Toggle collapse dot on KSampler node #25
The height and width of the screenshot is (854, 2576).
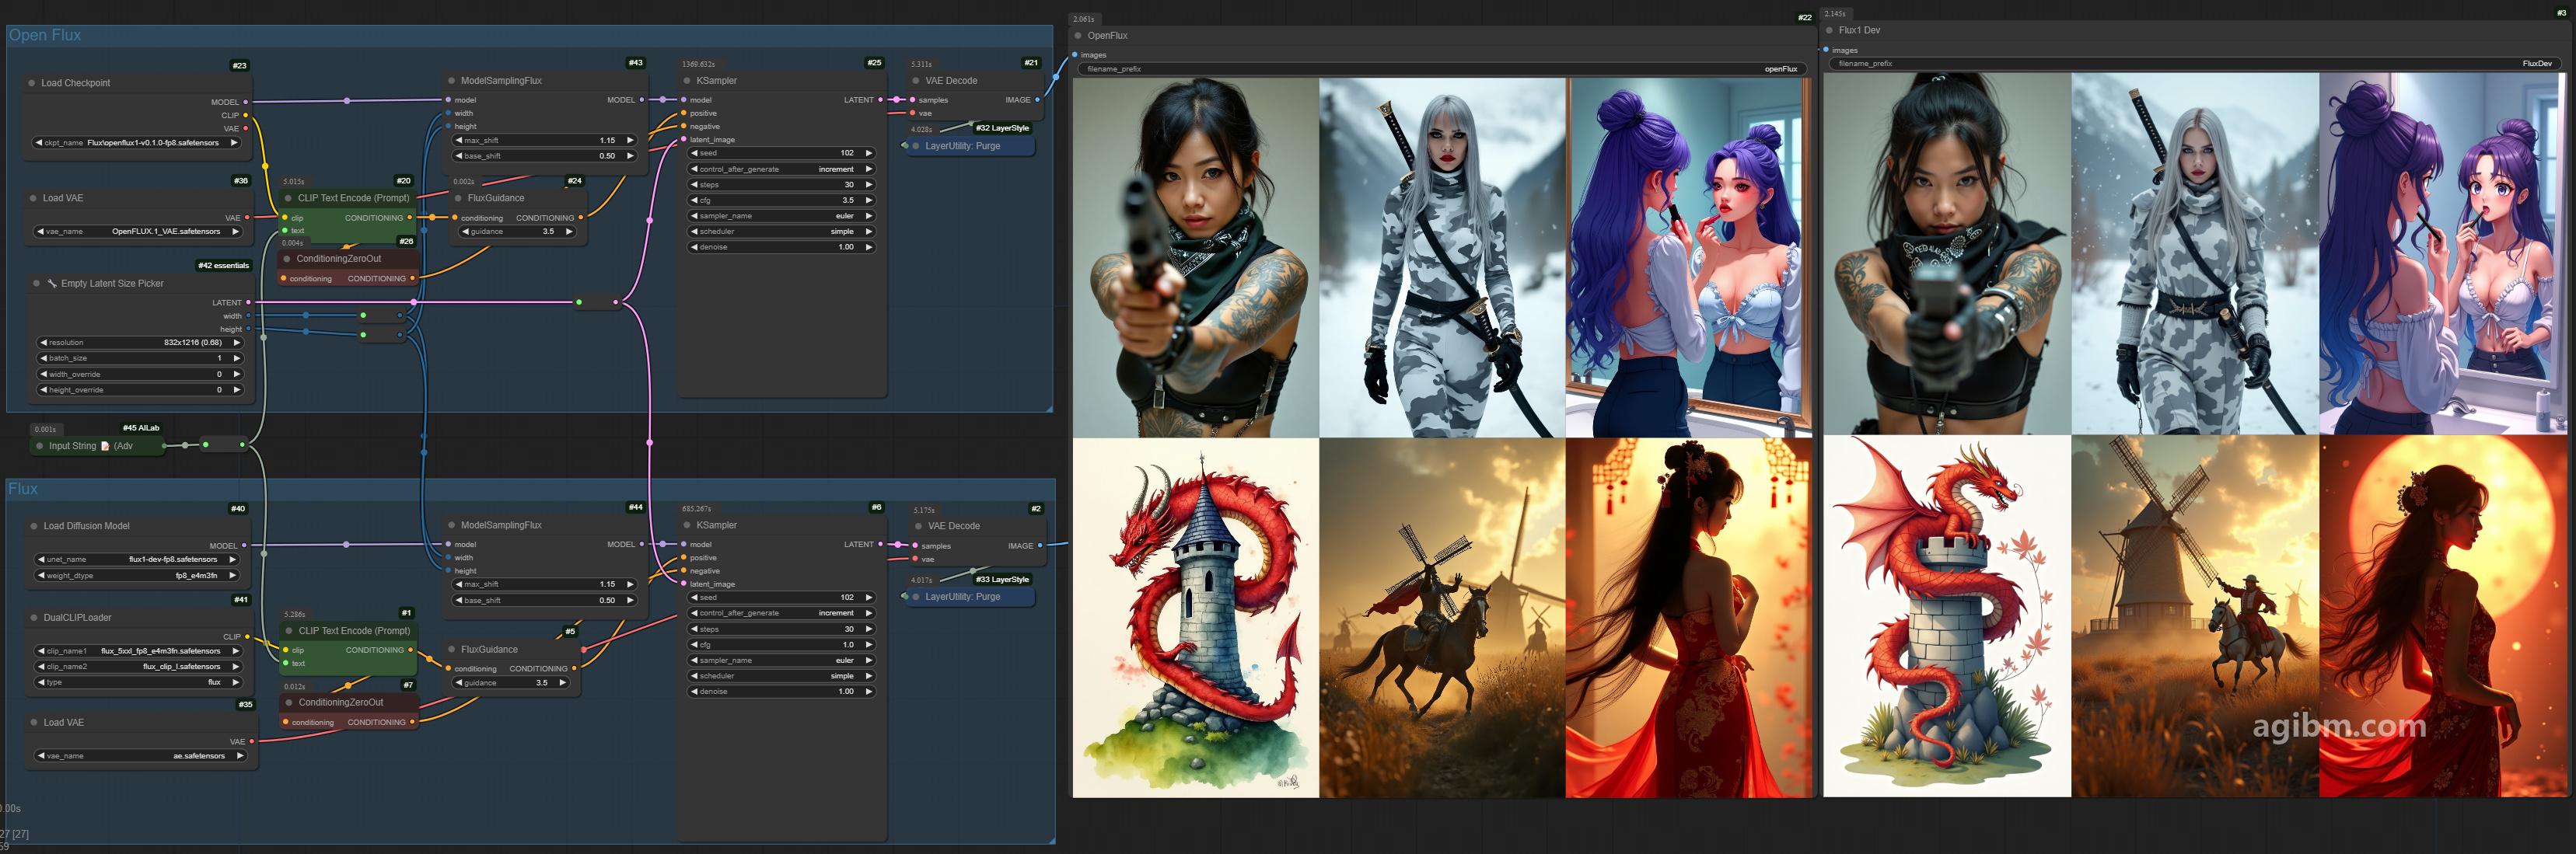point(687,81)
